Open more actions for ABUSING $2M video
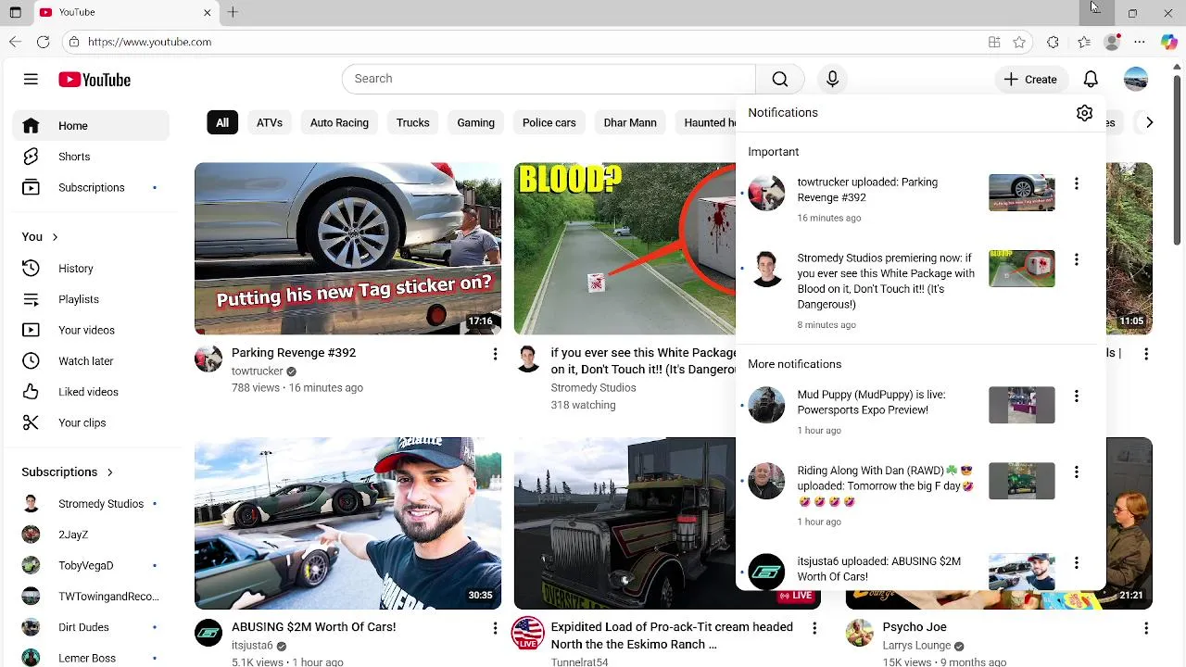Screen dimensions: 1186x667 pos(495,628)
